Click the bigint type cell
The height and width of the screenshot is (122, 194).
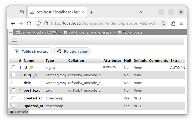[x=50, y=67]
